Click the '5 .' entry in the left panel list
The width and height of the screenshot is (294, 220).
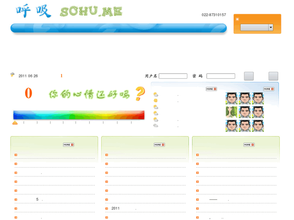tap(39, 199)
